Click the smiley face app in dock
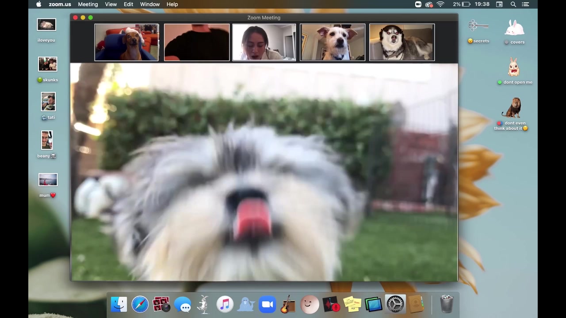 click(310, 304)
